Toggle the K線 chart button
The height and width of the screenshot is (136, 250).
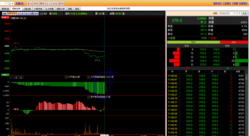click(4, 14)
